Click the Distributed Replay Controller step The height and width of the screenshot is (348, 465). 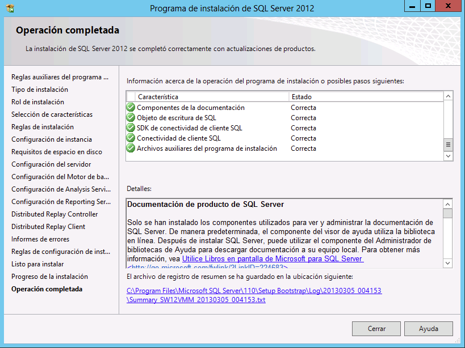coord(55,214)
